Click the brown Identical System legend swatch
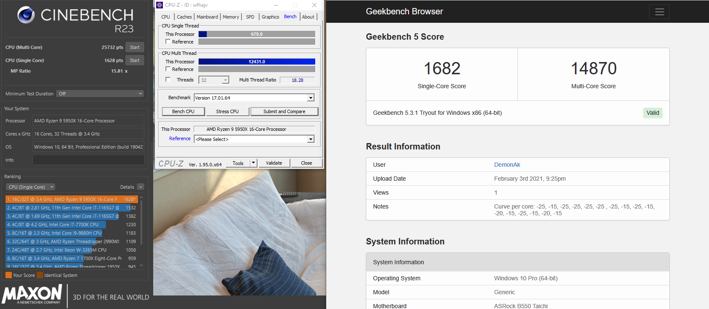Screen dimensions: 709x309 coord(40,275)
